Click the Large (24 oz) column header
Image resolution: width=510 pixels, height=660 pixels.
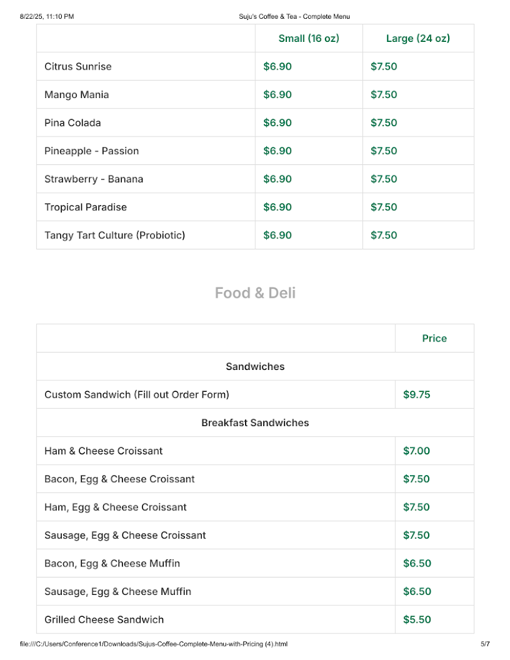418,39
